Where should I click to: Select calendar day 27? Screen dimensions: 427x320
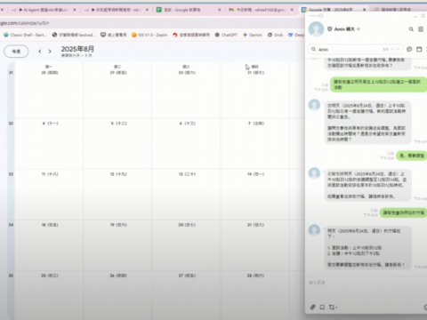tap(187, 276)
